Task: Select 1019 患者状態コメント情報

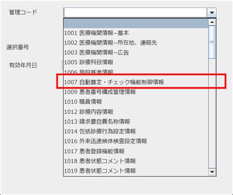Action: (136, 171)
